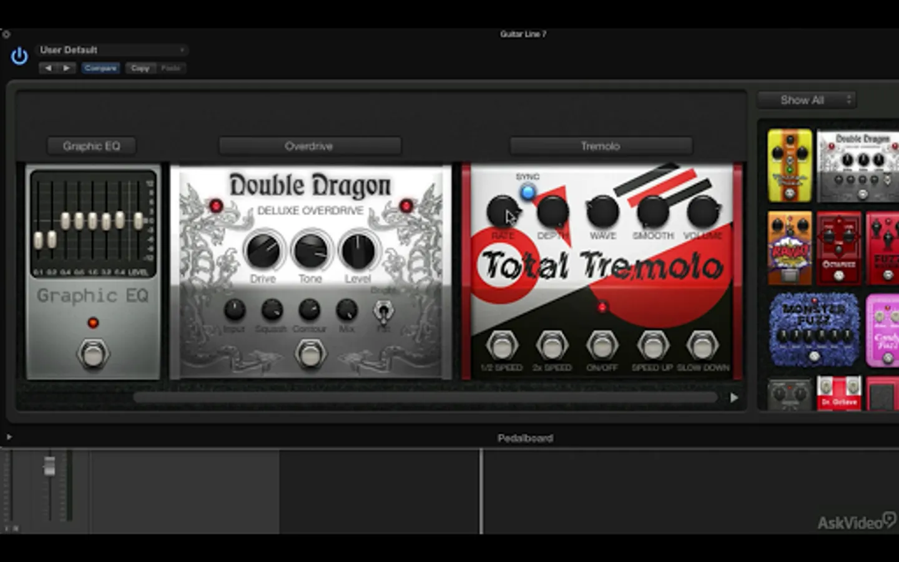The image size is (899, 562).
Task: Click the Contour knob on Double Dragon
Action: point(309,309)
